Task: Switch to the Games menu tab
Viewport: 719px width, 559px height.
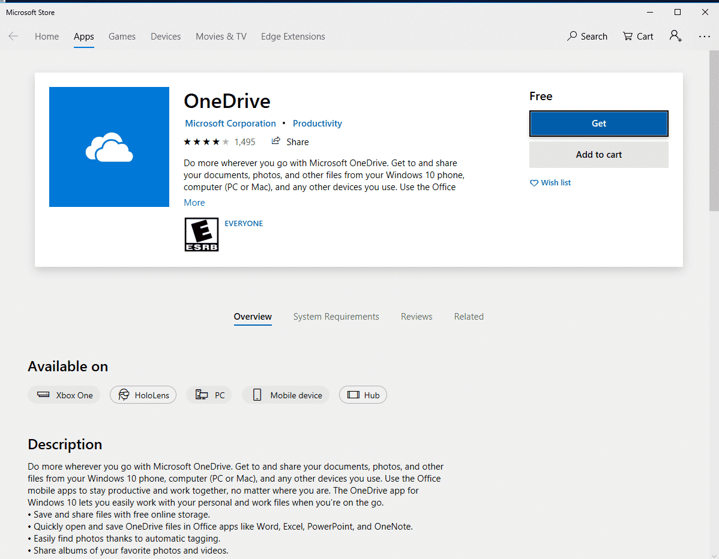Action: [x=122, y=37]
